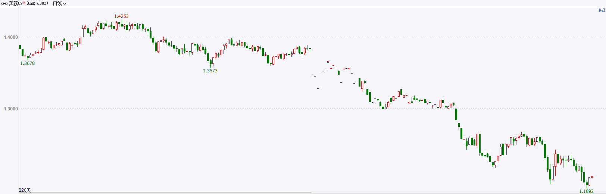The height and width of the screenshot is (194, 606).
Task: Open the 日线 period dropdown
Action: point(59,3)
